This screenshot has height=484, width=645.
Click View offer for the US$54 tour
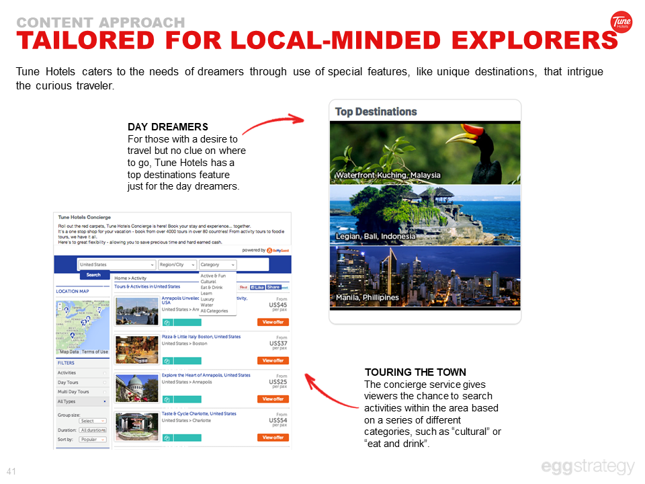coord(273,438)
